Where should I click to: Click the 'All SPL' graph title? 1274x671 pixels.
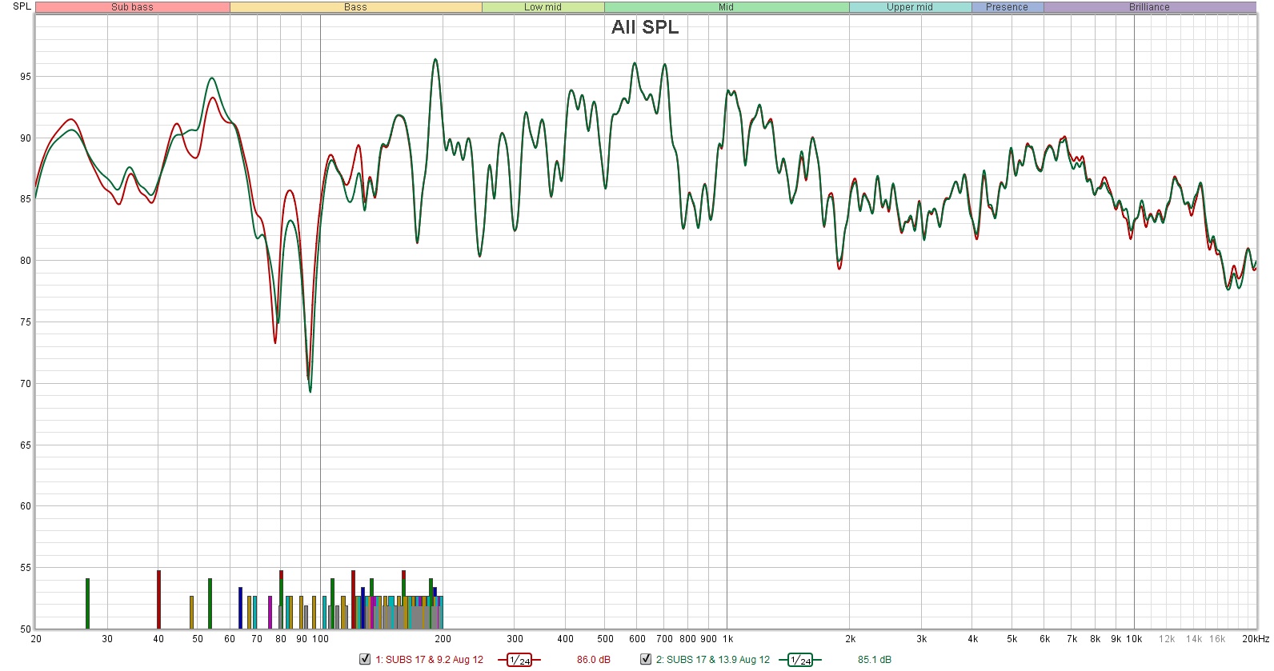(645, 27)
